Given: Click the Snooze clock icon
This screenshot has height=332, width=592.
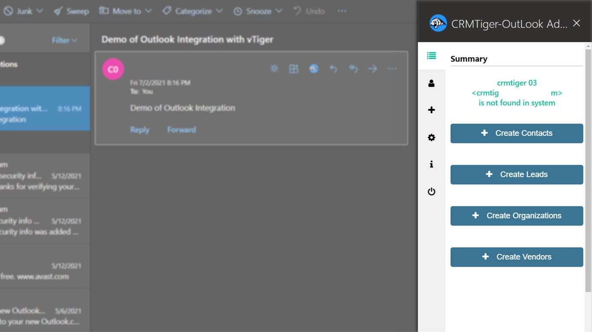Looking at the screenshot, I should [237, 12].
